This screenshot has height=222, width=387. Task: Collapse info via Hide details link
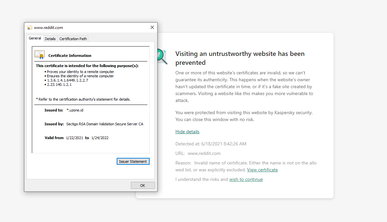click(187, 132)
